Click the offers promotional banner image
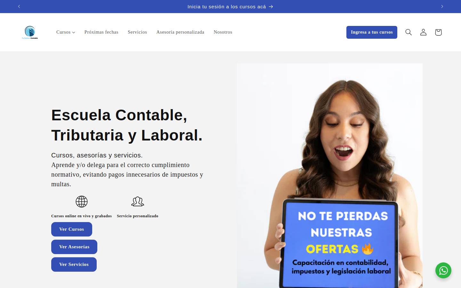 point(330,176)
